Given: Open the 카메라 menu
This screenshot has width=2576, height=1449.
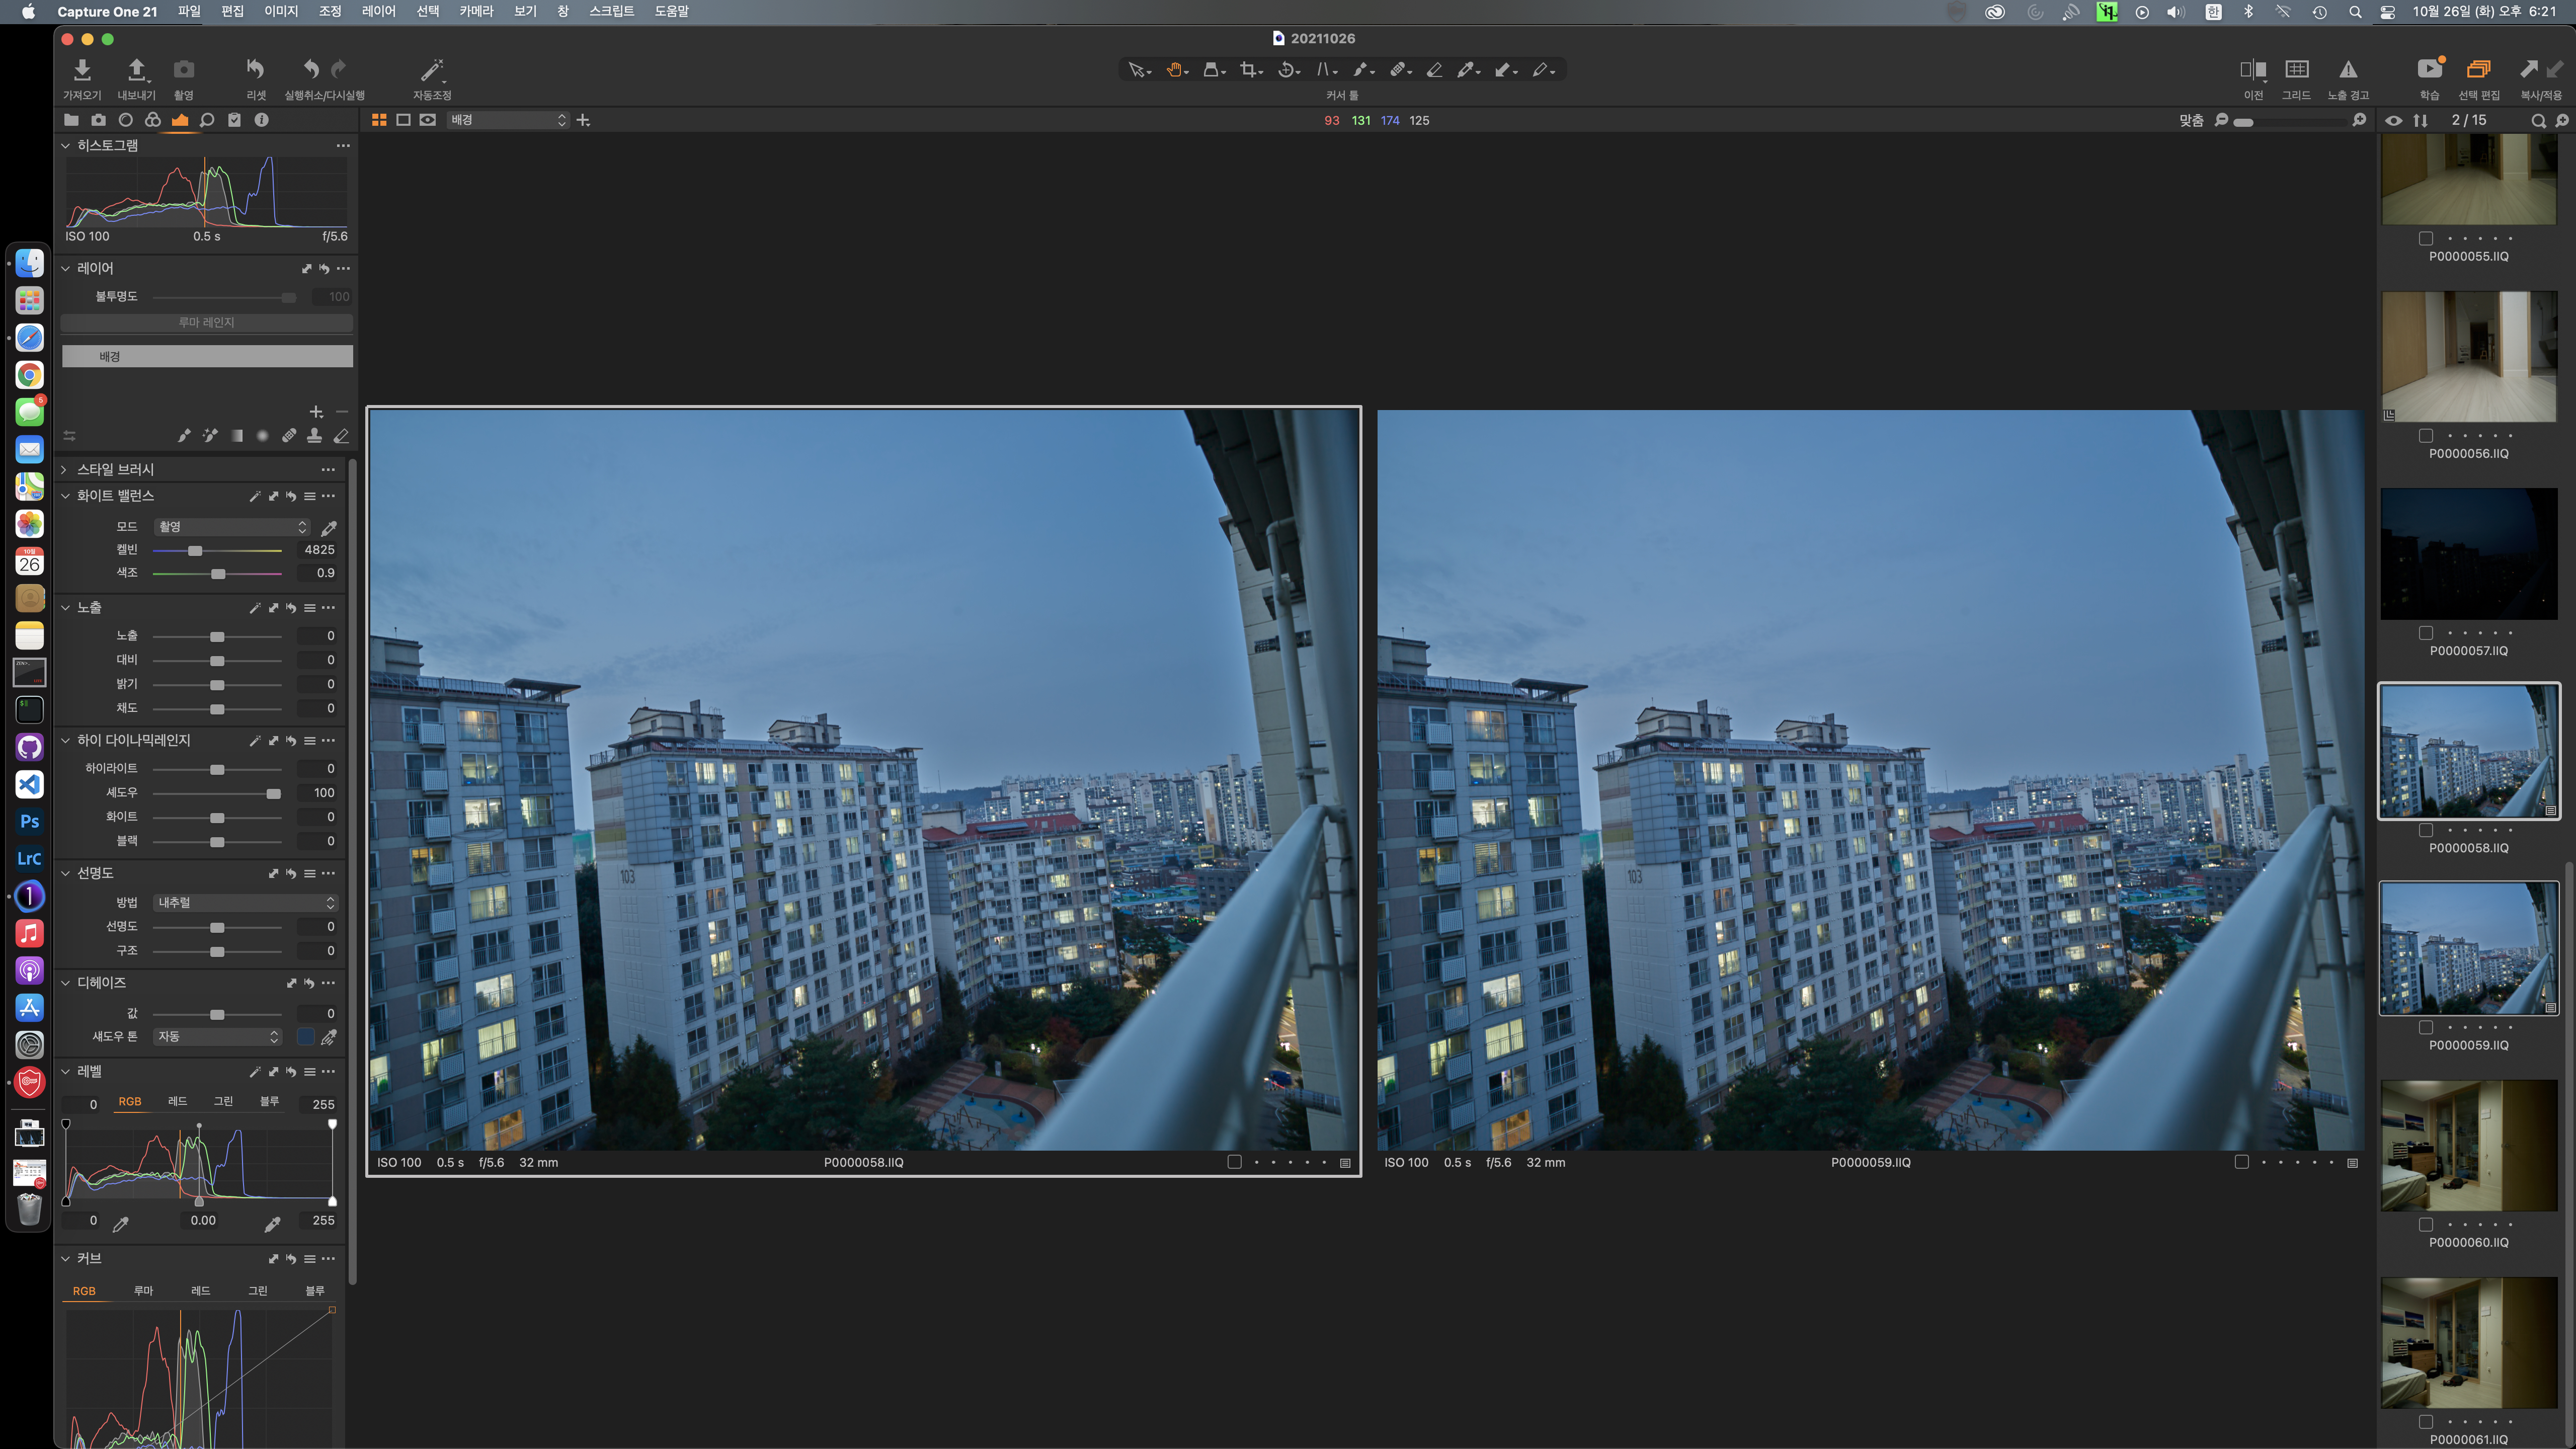Looking at the screenshot, I should pos(477,11).
